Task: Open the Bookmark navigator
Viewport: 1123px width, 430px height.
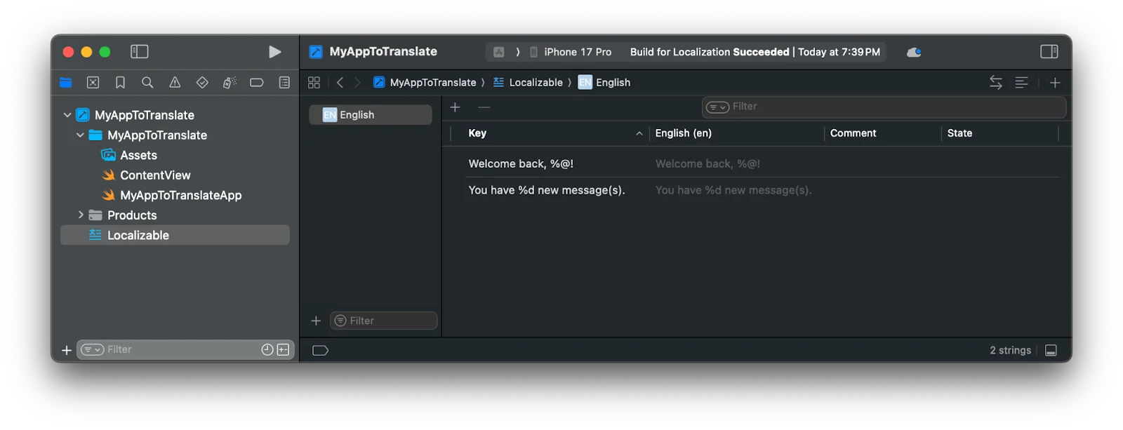Action: click(120, 83)
